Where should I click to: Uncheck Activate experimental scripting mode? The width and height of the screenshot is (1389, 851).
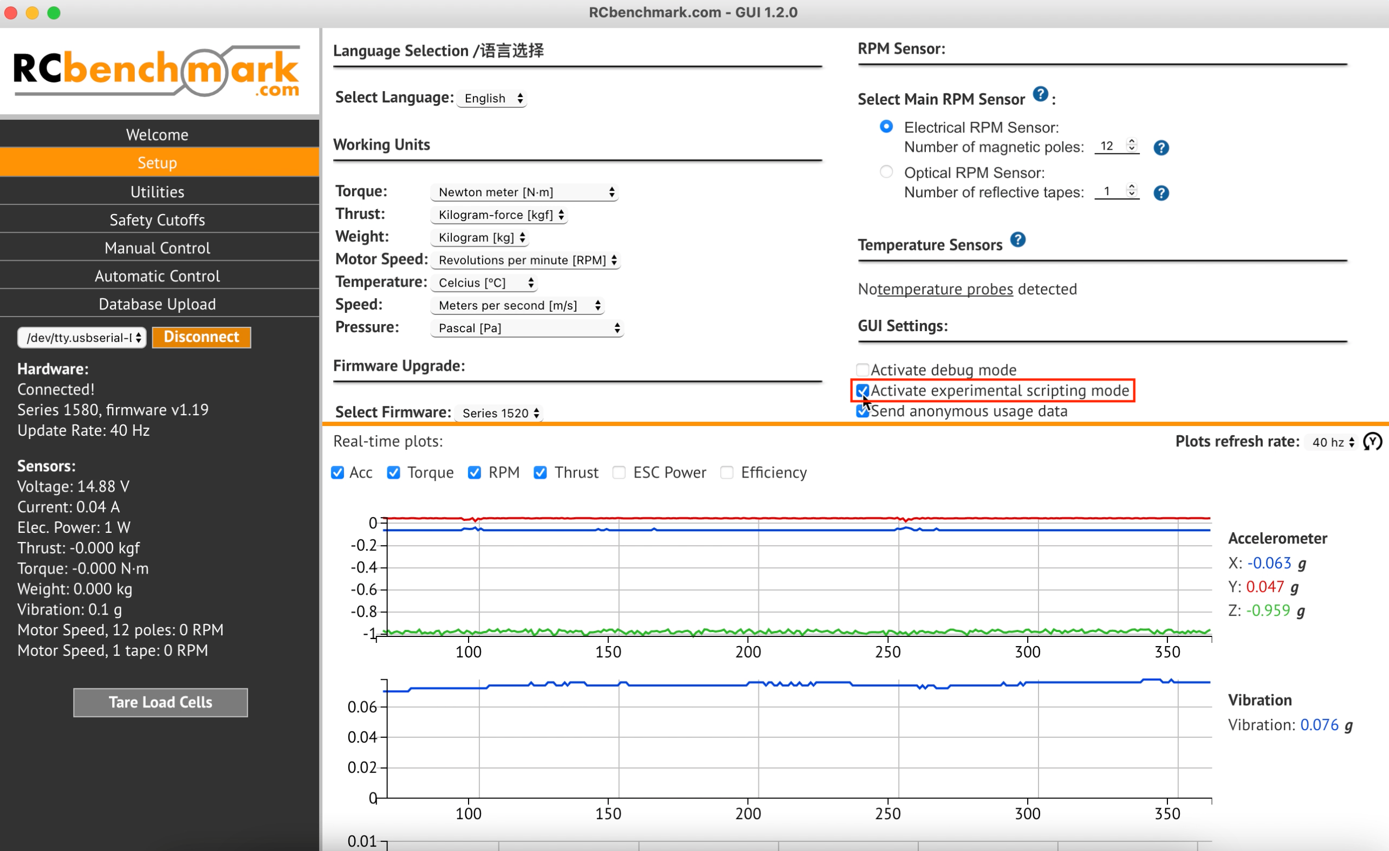pos(862,390)
